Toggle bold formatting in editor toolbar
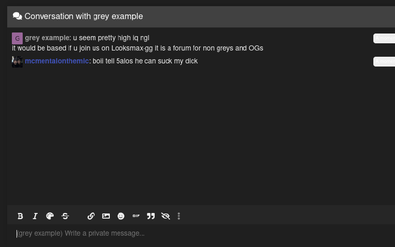 pyautogui.click(x=20, y=216)
